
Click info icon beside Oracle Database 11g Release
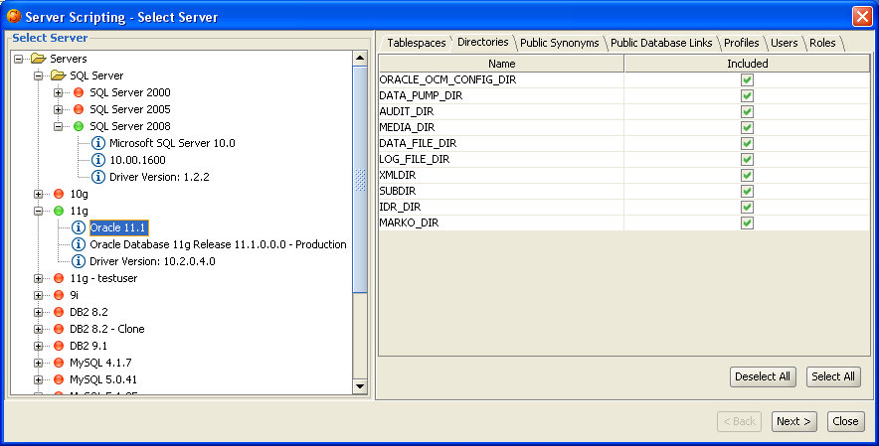[79, 244]
